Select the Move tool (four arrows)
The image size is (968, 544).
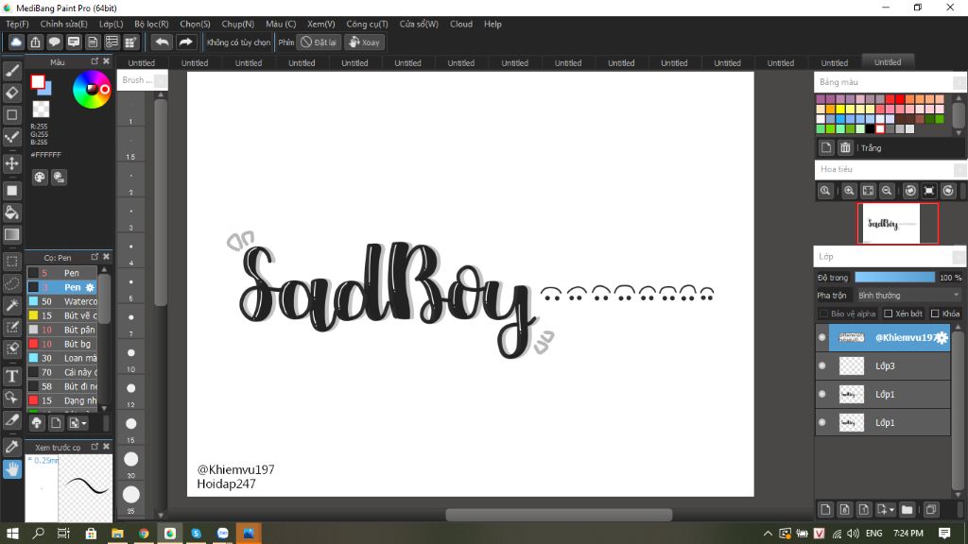click(x=11, y=163)
